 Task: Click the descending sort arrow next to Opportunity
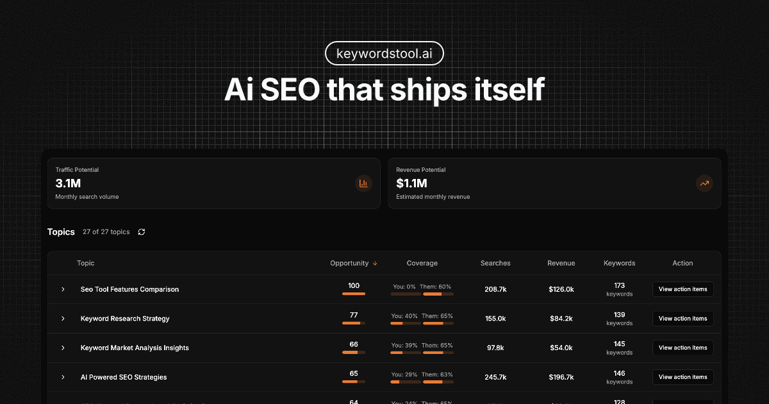pos(375,263)
